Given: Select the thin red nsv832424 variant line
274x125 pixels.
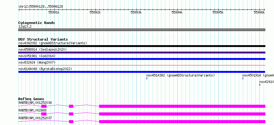Looking at the screenshot, I should (142, 65).
